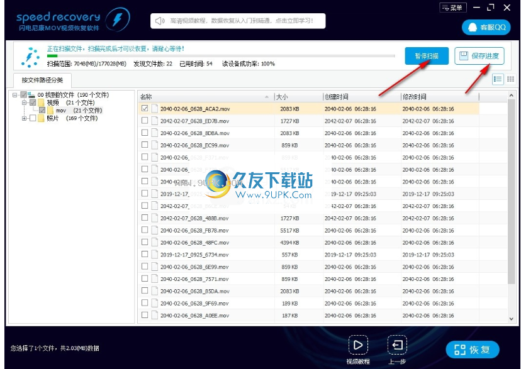Viewport: 521px width, 369px height.
Task: Click the speed recovery lightning logo
Action: click(x=118, y=19)
